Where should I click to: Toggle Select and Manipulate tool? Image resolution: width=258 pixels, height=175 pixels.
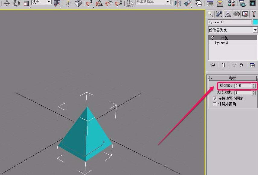[68, 3]
